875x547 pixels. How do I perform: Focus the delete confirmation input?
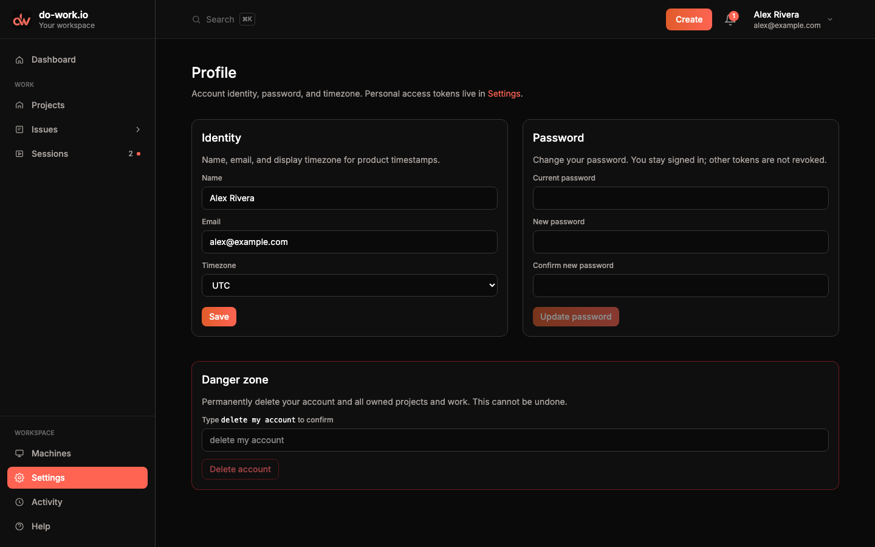pyautogui.click(x=515, y=440)
